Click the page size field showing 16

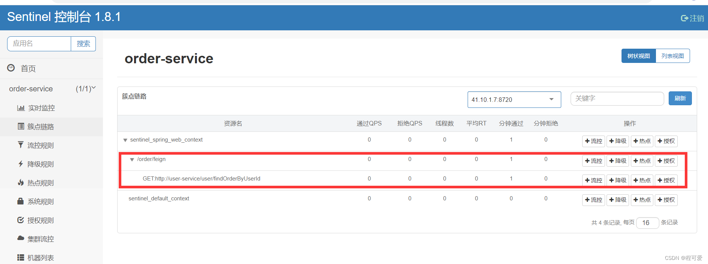click(647, 223)
